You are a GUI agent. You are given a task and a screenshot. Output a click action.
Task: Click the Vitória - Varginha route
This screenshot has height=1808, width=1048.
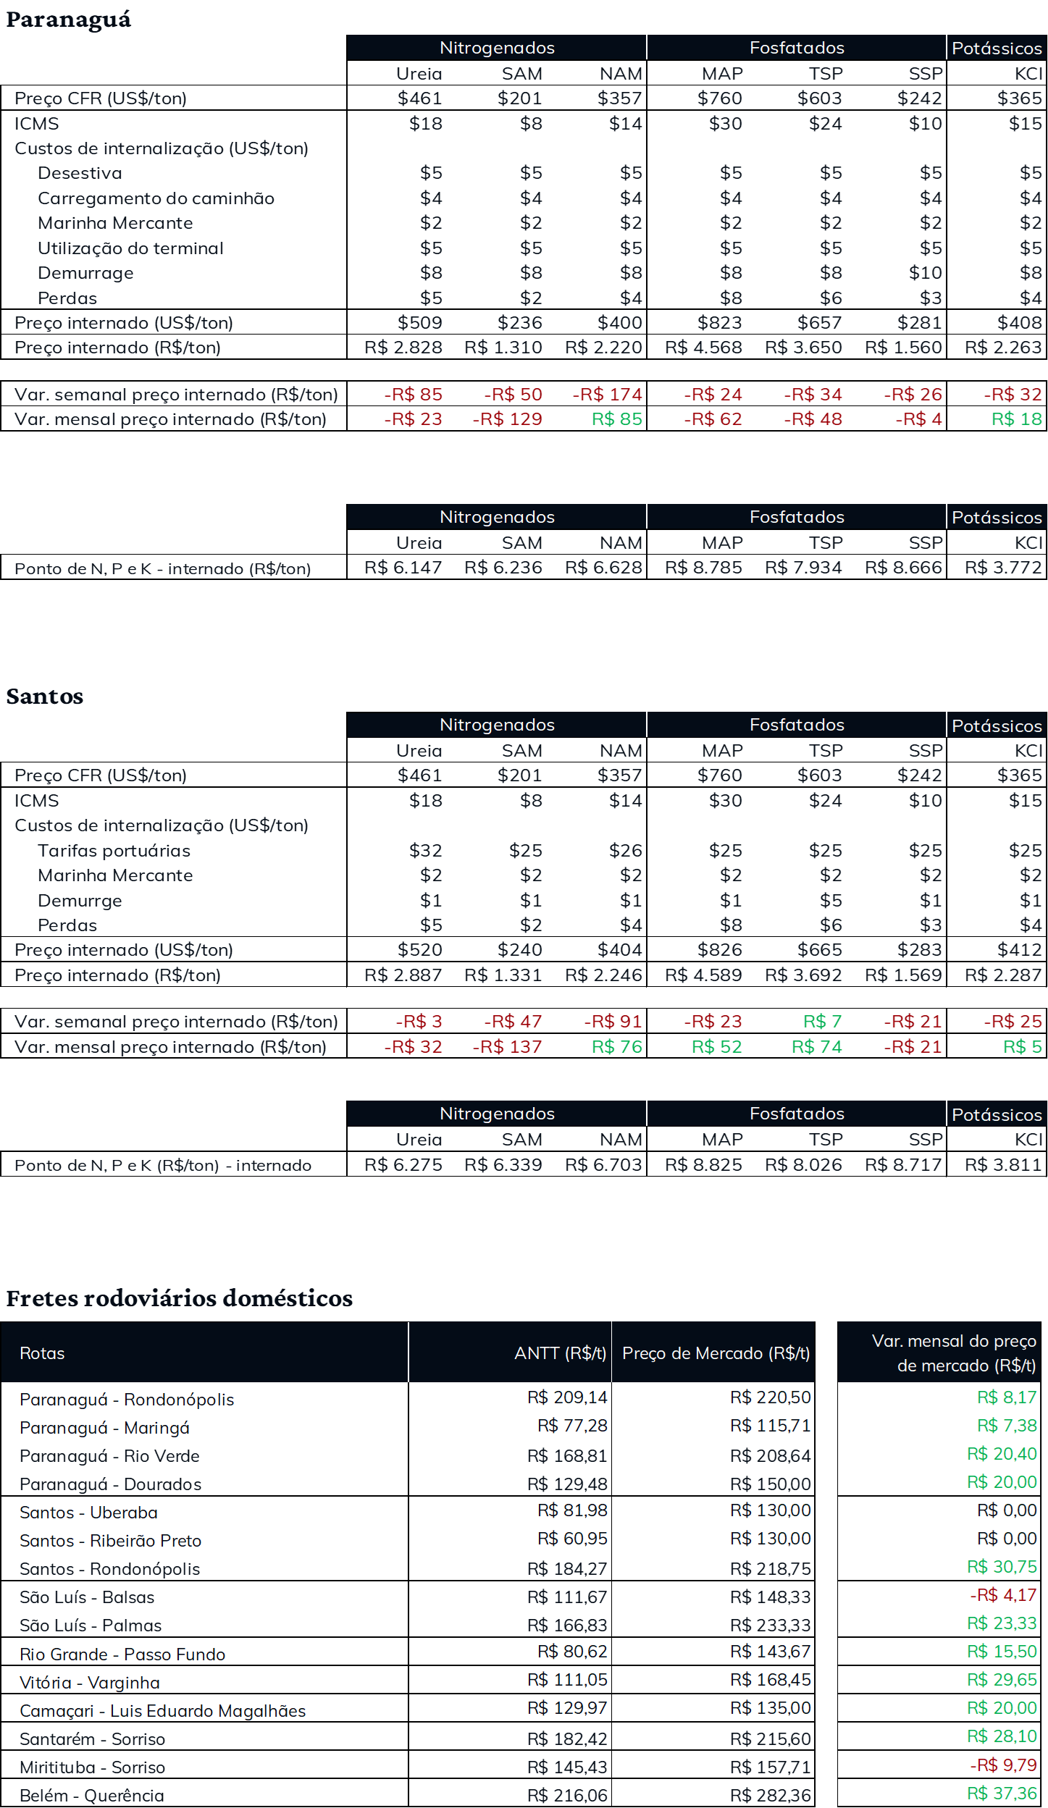[90, 1682]
